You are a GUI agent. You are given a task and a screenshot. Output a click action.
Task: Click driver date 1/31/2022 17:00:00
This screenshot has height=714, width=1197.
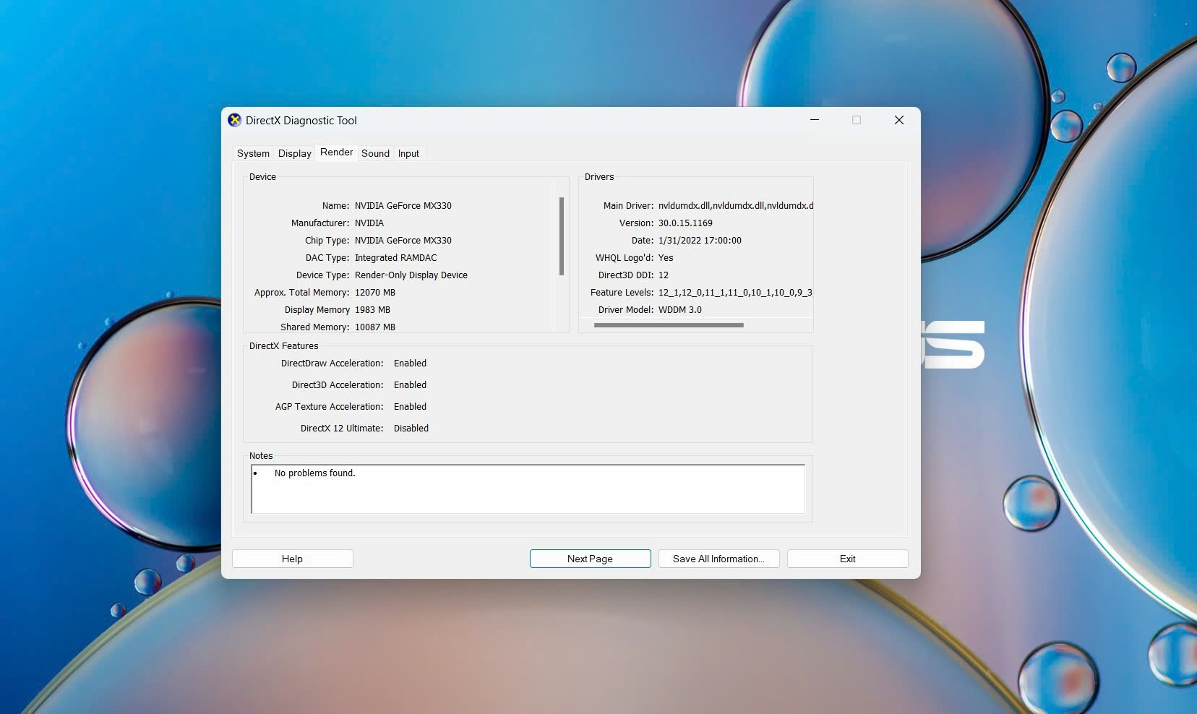click(x=700, y=241)
